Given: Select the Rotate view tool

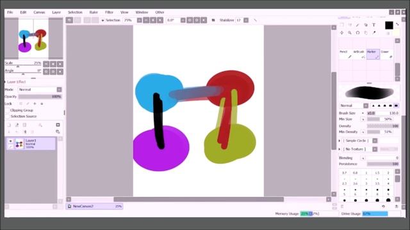Looking at the screenshot, I should point(357,33).
